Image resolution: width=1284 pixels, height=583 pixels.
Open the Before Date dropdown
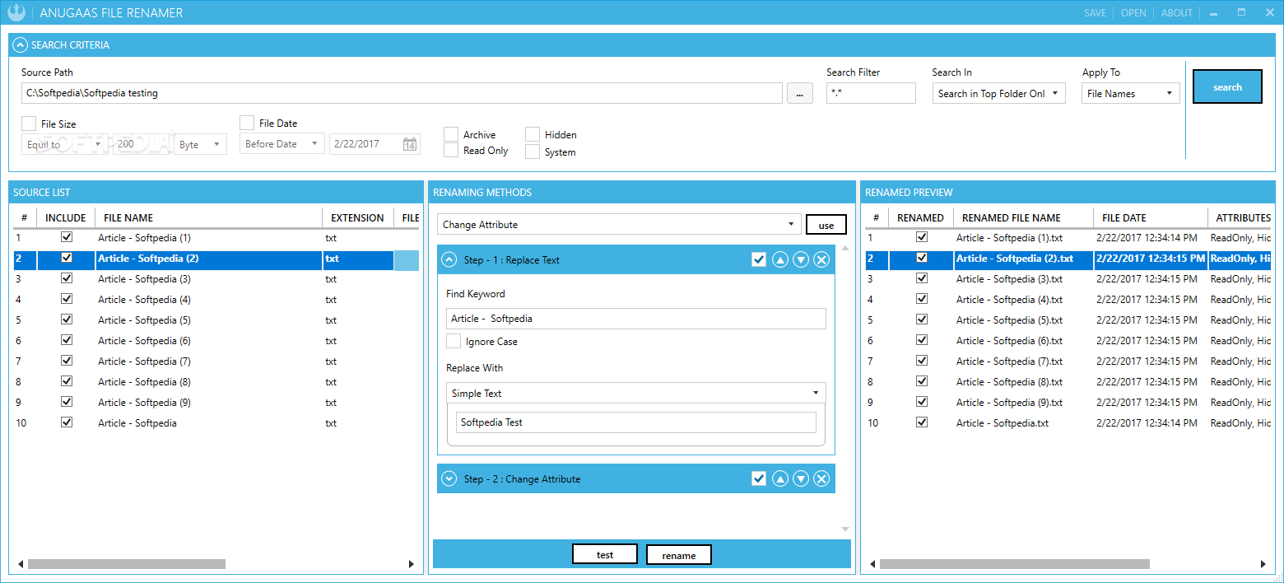pyautogui.click(x=282, y=144)
